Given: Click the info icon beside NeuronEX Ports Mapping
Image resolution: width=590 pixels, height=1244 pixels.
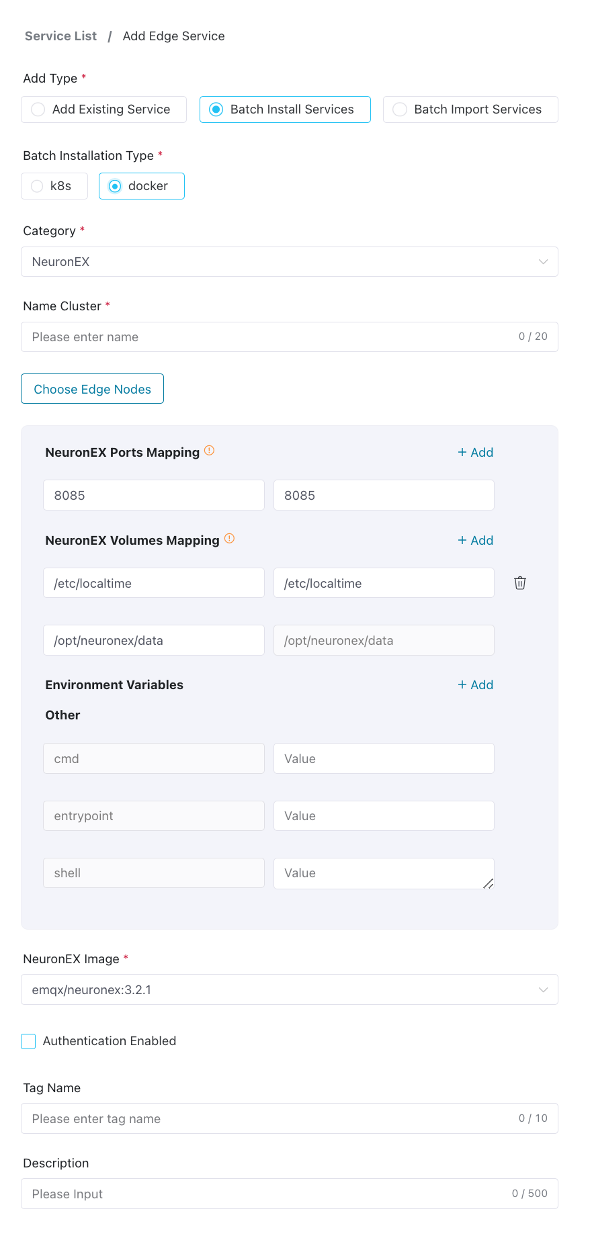Looking at the screenshot, I should coord(210,451).
